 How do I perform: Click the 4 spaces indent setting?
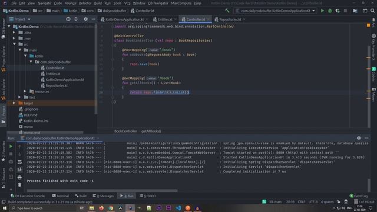[x=327, y=201]
